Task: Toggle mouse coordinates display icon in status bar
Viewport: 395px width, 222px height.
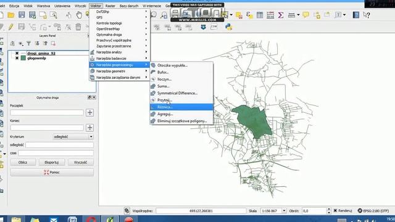Action: 127,211
